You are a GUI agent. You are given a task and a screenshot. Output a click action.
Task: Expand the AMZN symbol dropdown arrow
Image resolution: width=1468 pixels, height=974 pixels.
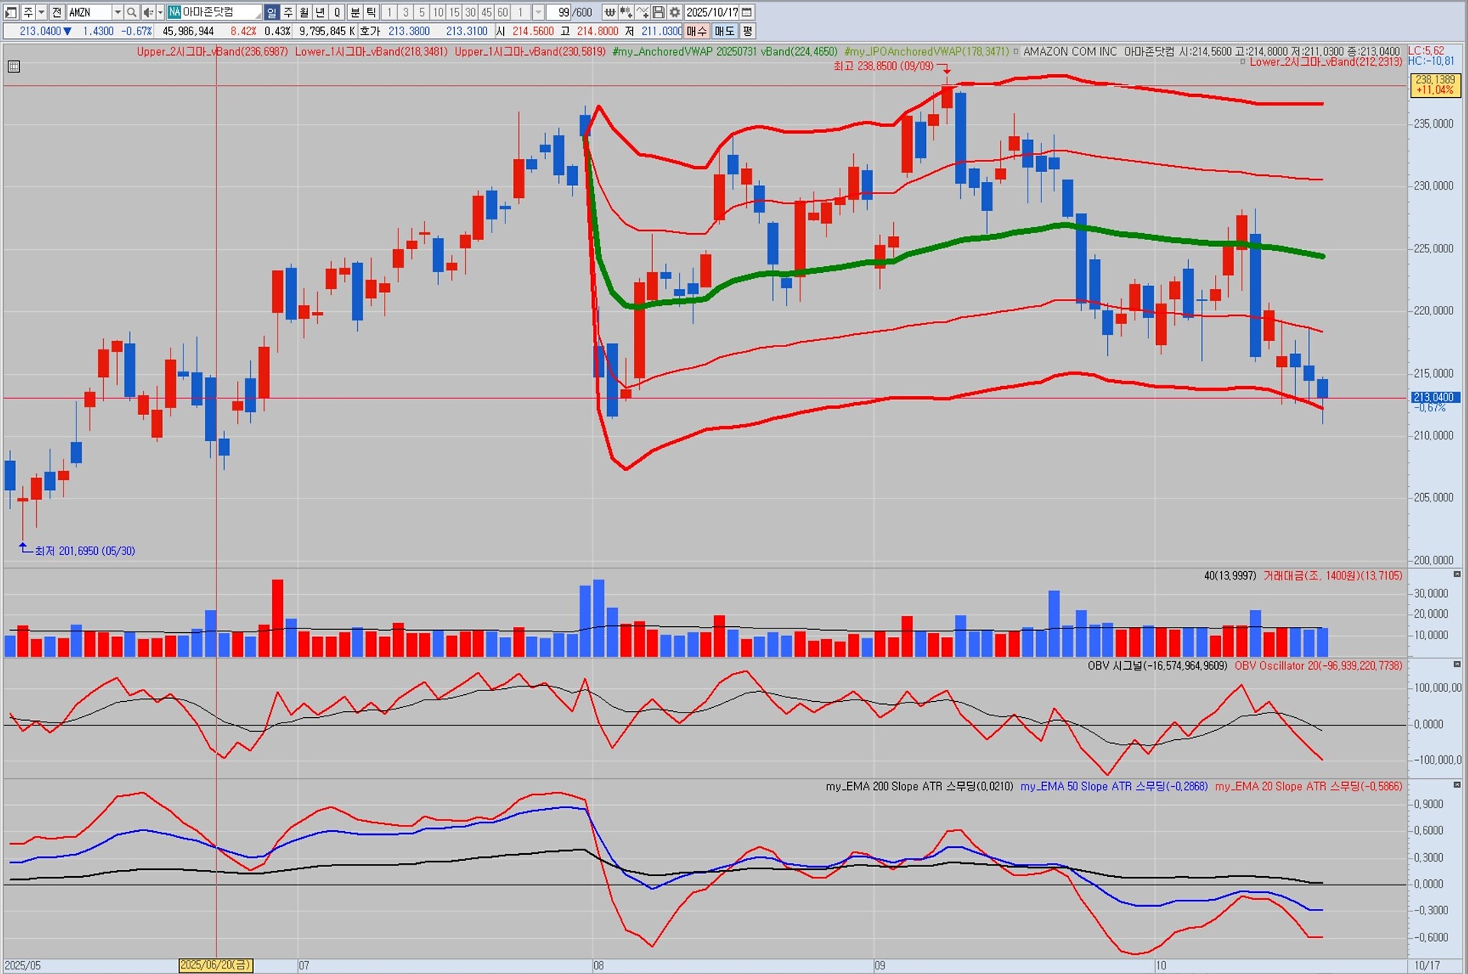[117, 12]
